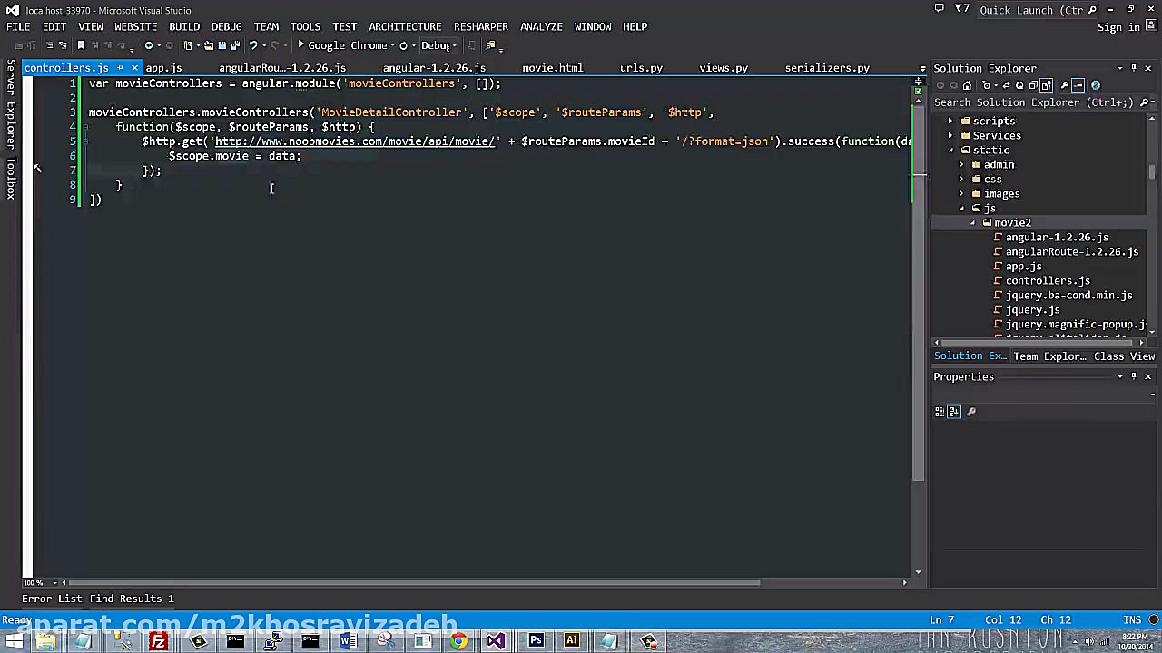The image size is (1162, 653).
Task: Click Sign in at the top right
Action: (1118, 26)
